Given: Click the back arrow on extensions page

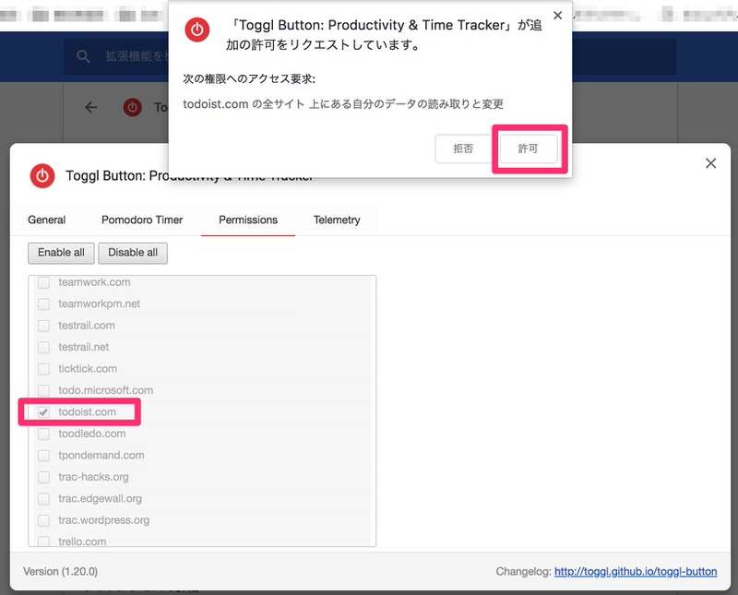Looking at the screenshot, I should point(90,107).
